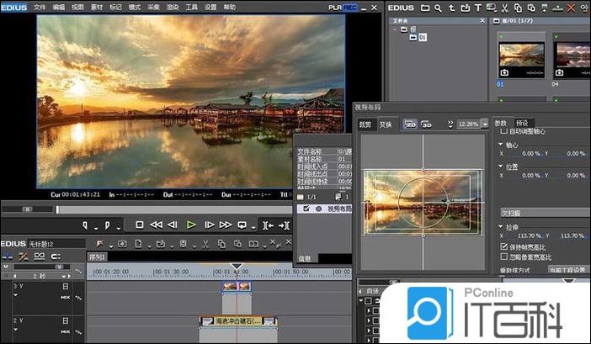Click the title 'T' icon in bin toolbar
The width and height of the screenshot is (591, 344).
coord(479,8)
